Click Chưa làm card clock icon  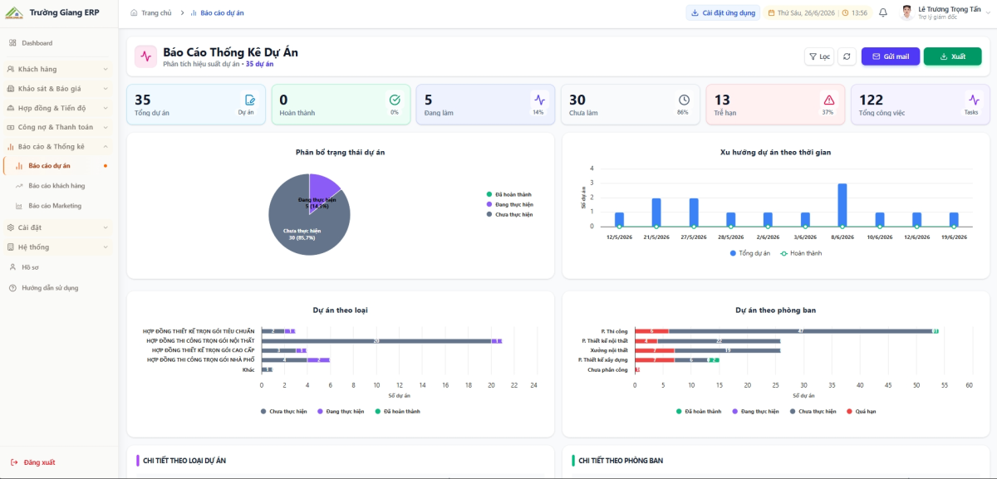[x=684, y=100]
